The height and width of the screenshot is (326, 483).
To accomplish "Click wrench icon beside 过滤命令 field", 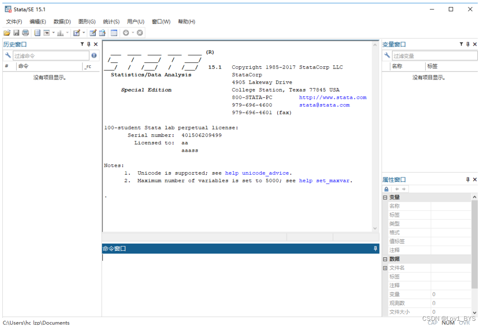I will [x=8, y=55].
